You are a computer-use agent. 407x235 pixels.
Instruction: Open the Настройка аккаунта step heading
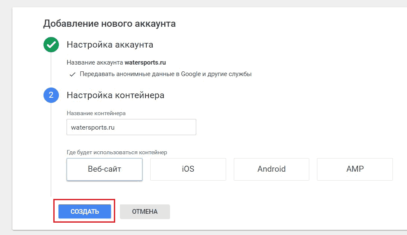[x=110, y=45]
